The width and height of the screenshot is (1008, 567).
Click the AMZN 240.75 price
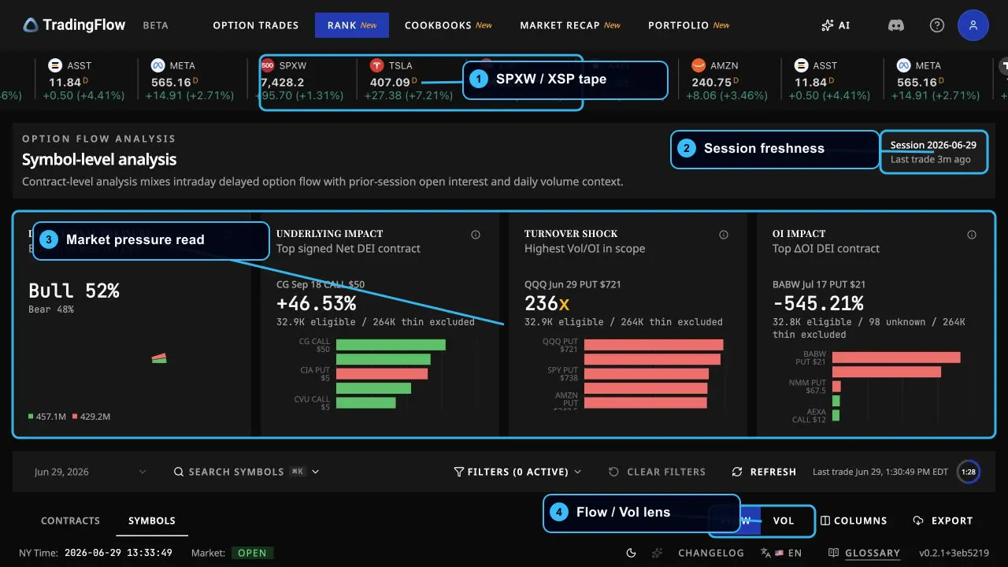711,82
